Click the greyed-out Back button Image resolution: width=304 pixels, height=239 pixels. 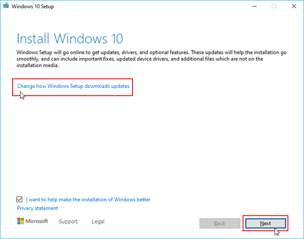[x=220, y=223]
